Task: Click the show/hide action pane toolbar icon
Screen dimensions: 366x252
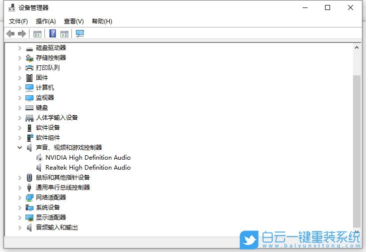Action: (x=64, y=34)
